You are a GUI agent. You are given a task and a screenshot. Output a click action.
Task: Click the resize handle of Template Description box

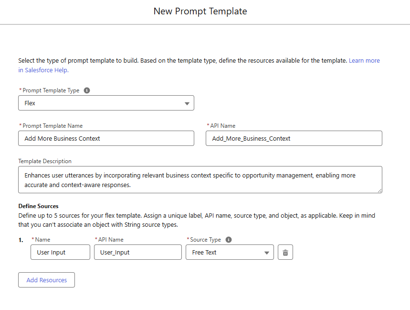coord(379,190)
